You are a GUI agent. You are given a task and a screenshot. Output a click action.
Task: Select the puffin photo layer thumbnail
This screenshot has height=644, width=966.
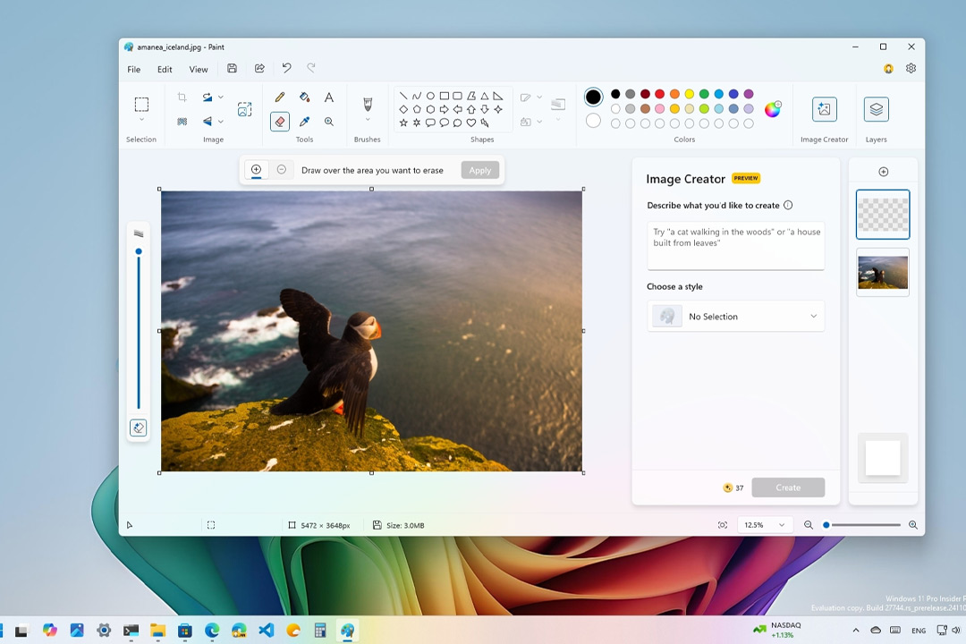click(883, 273)
